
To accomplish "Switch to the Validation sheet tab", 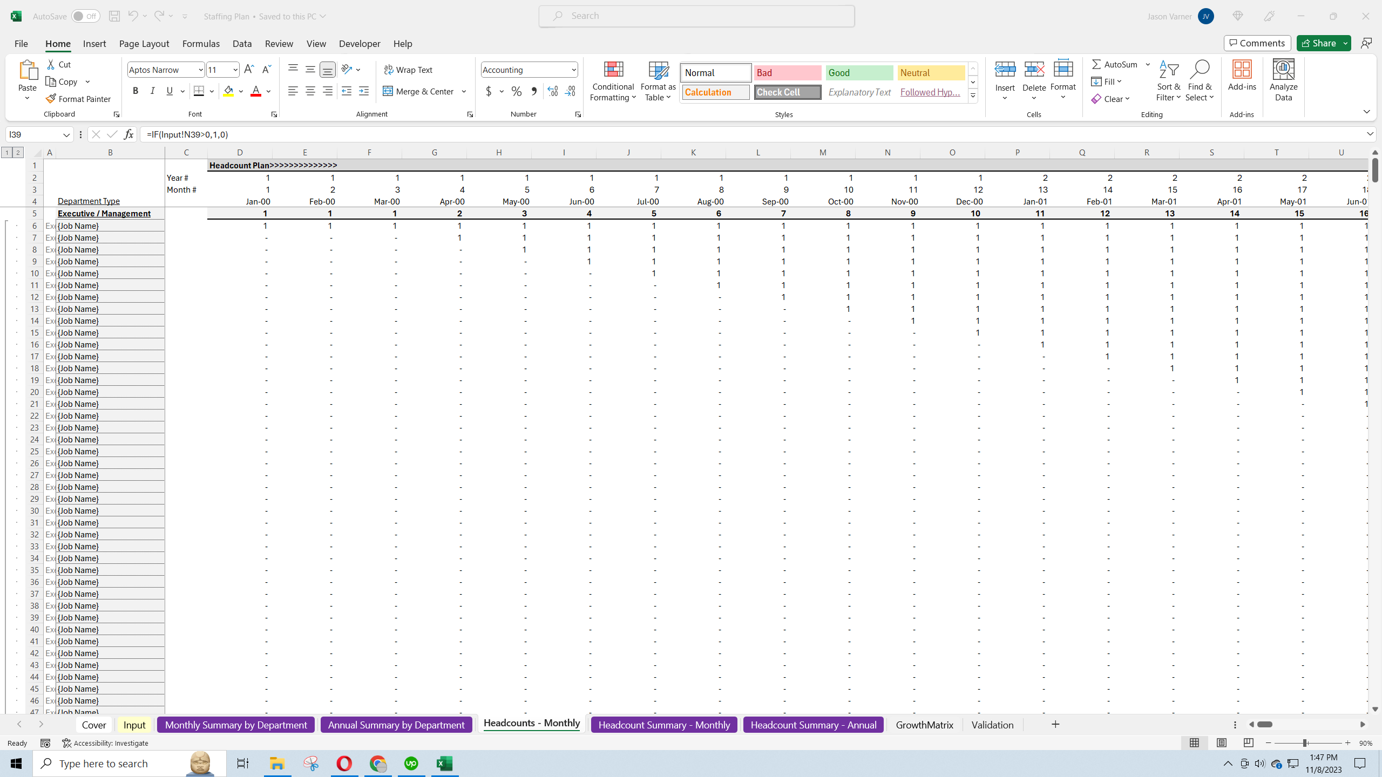I will point(992,725).
